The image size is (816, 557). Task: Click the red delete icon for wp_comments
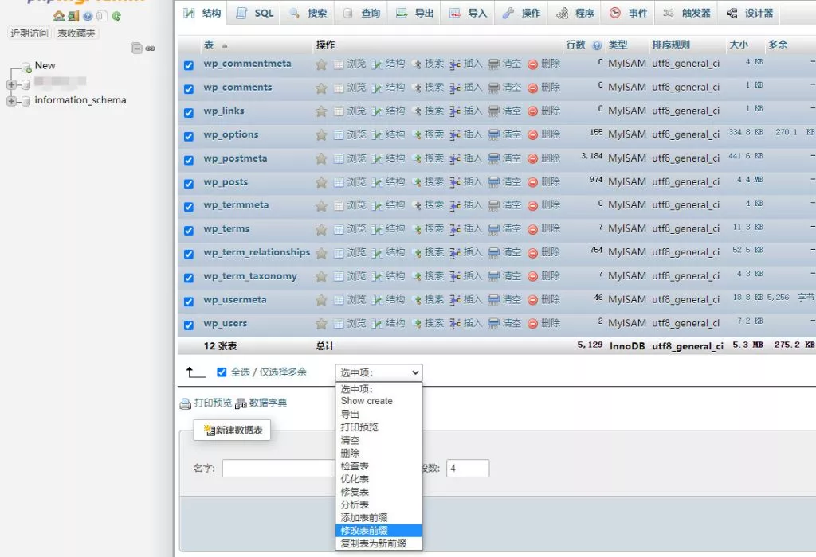tap(532, 88)
